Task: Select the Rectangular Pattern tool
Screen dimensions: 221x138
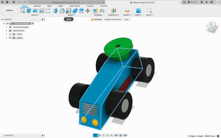Action: (x=48, y=11)
